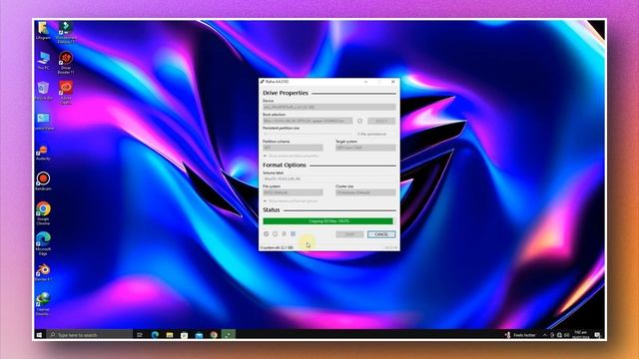Open the File system dropdown
The height and width of the screenshot is (359, 639).
(293, 192)
